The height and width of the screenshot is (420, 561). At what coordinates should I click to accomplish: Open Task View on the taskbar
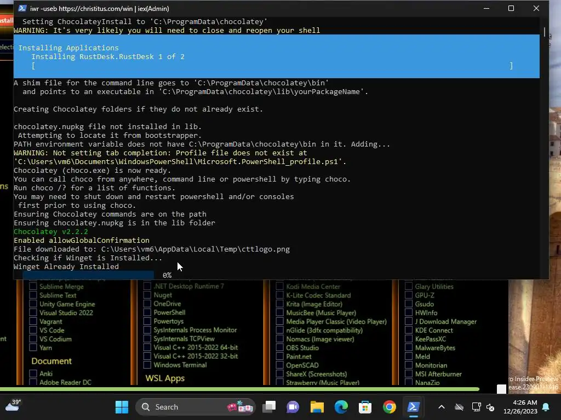click(269, 407)
